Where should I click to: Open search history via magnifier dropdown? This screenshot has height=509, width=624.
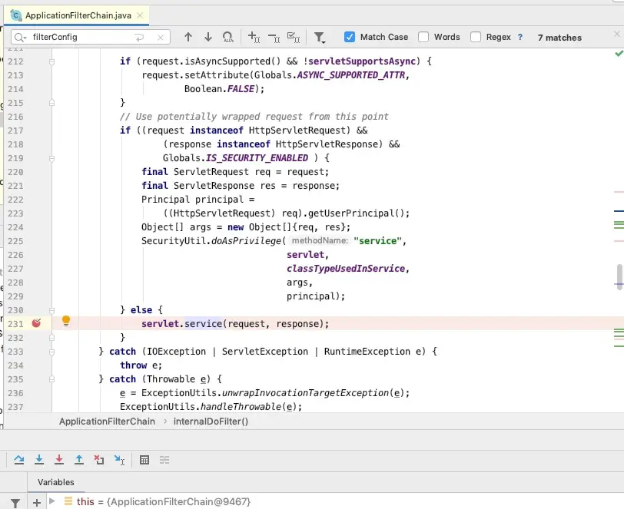(20, 38)
